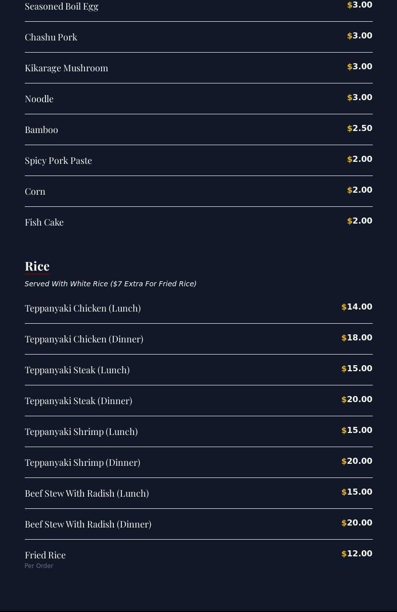Click the $12.00 Fried Rice price

pos(357,554)
